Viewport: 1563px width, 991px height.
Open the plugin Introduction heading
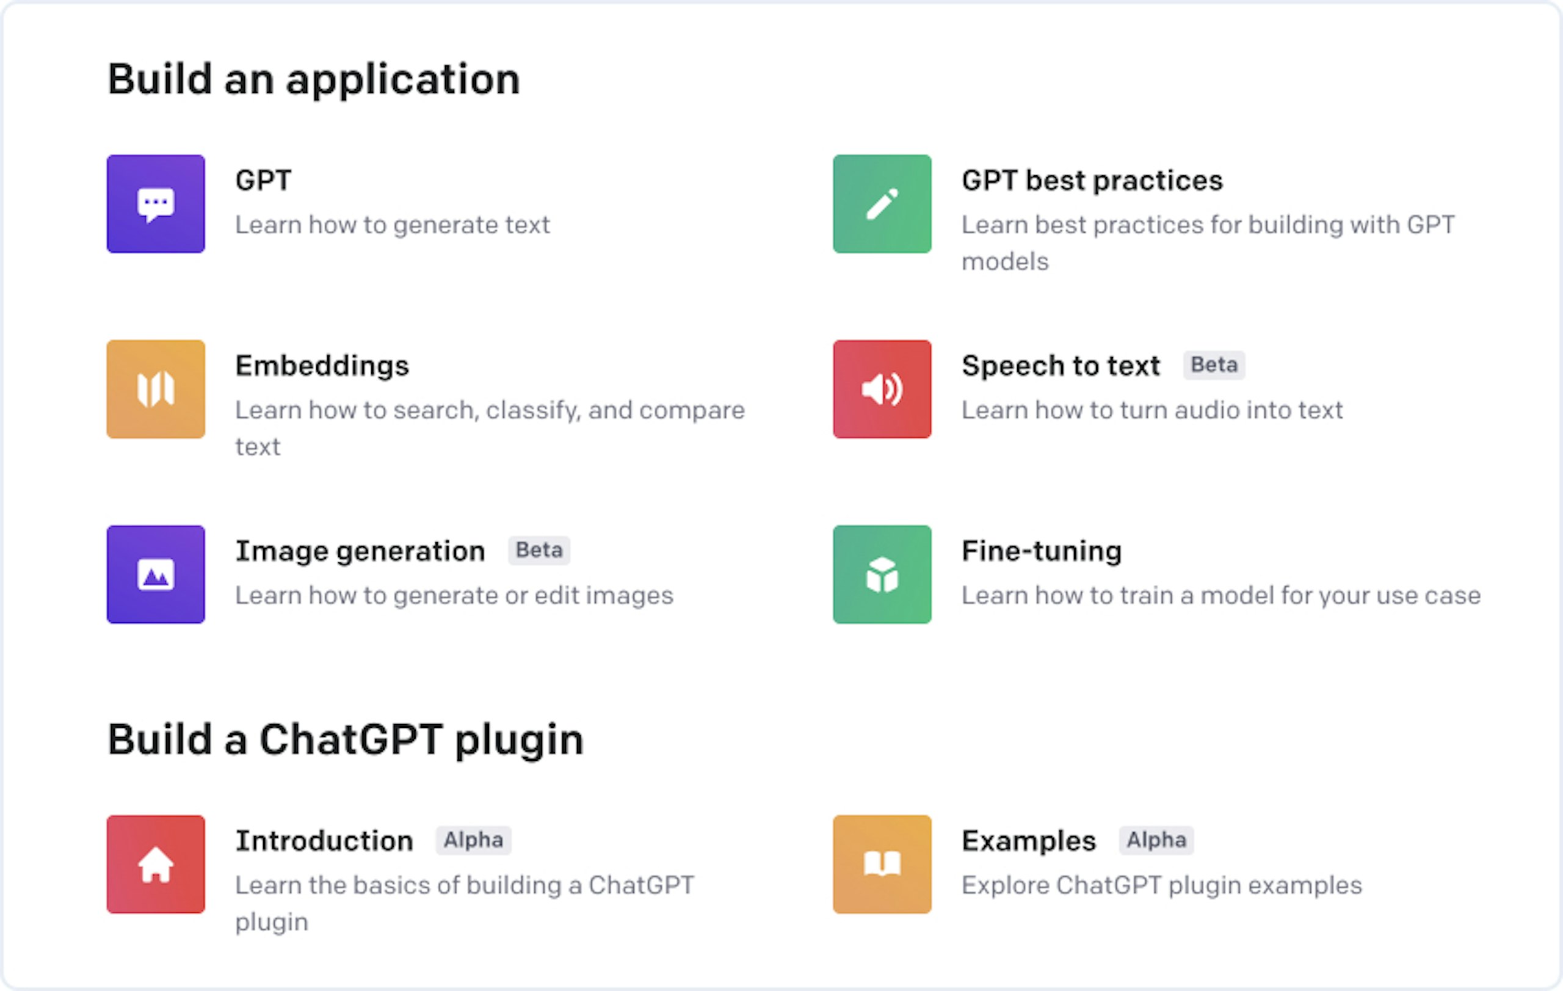[x=324, y=840]
